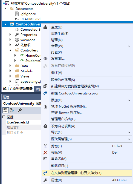
Task: Click the publish globe icon beside 发布(B)
Action: (45, 58)
